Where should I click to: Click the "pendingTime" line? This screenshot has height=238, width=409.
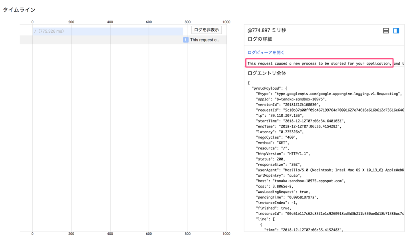(287, 198)
